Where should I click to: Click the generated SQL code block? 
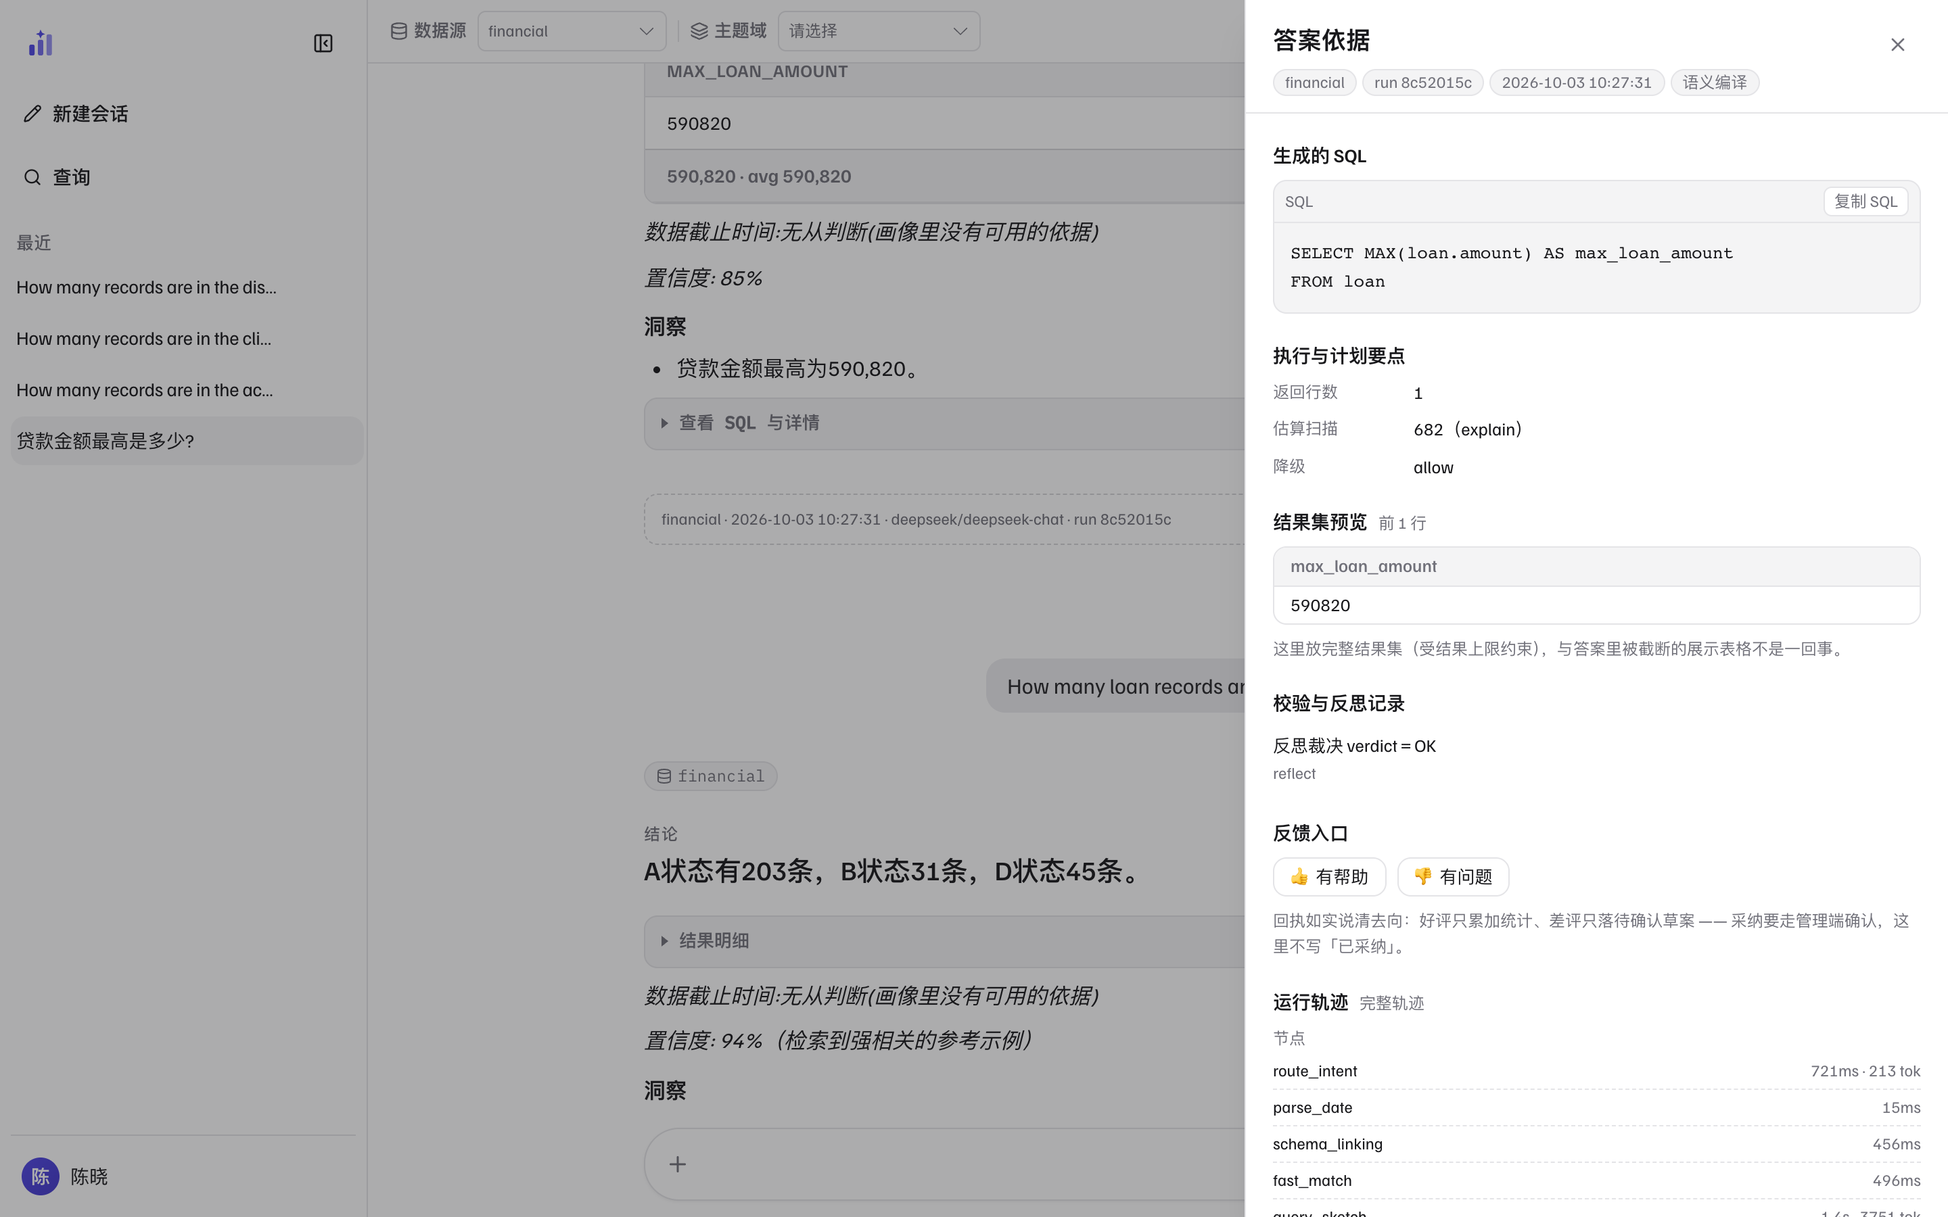[1596, 267]
